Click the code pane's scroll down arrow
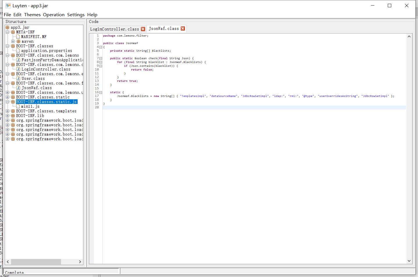Screen dimensions: 418x277 [x=409, y=261]
